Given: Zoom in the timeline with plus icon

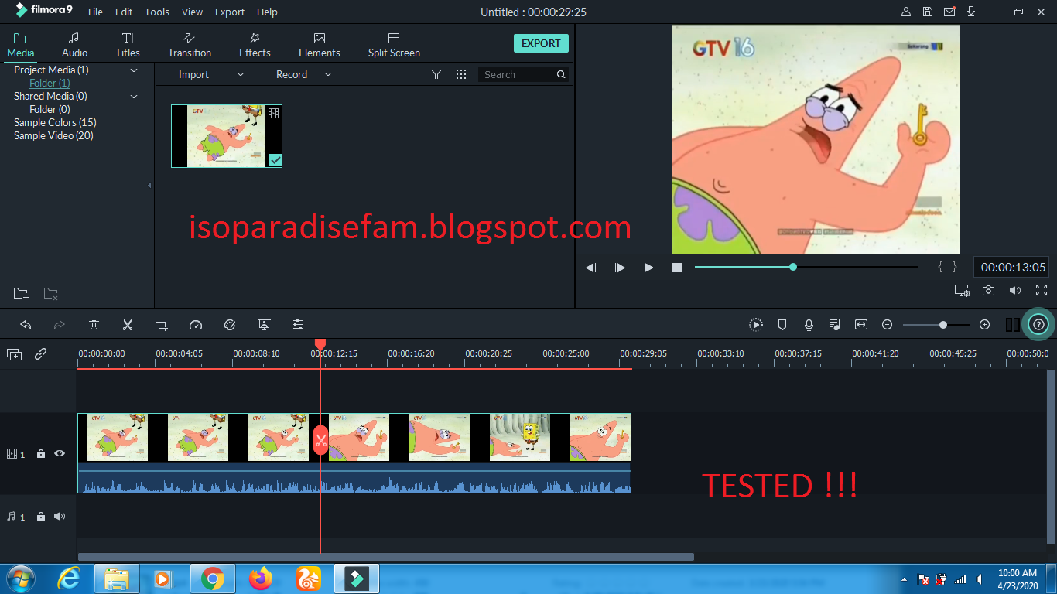Looking at the screenshot, I should (x=984, y=325).
